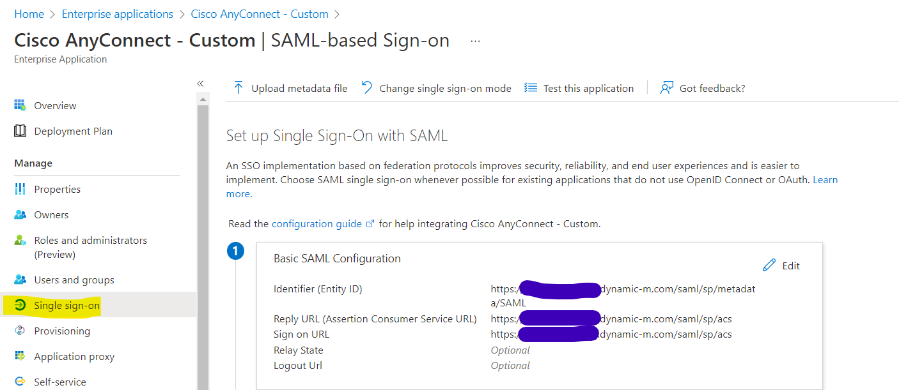This screenshot has height=390, width=899.
Task: Open the configuration guide external link
Action: [x=318, y=223]
